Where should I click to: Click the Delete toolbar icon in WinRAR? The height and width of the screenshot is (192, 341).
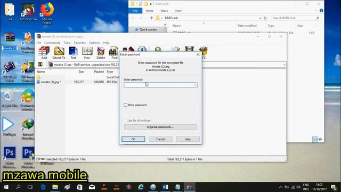pyautogui.click(x=101, y=53)
